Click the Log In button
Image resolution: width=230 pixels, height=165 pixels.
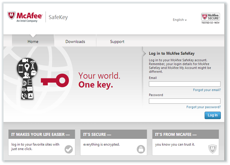point(213,115)
